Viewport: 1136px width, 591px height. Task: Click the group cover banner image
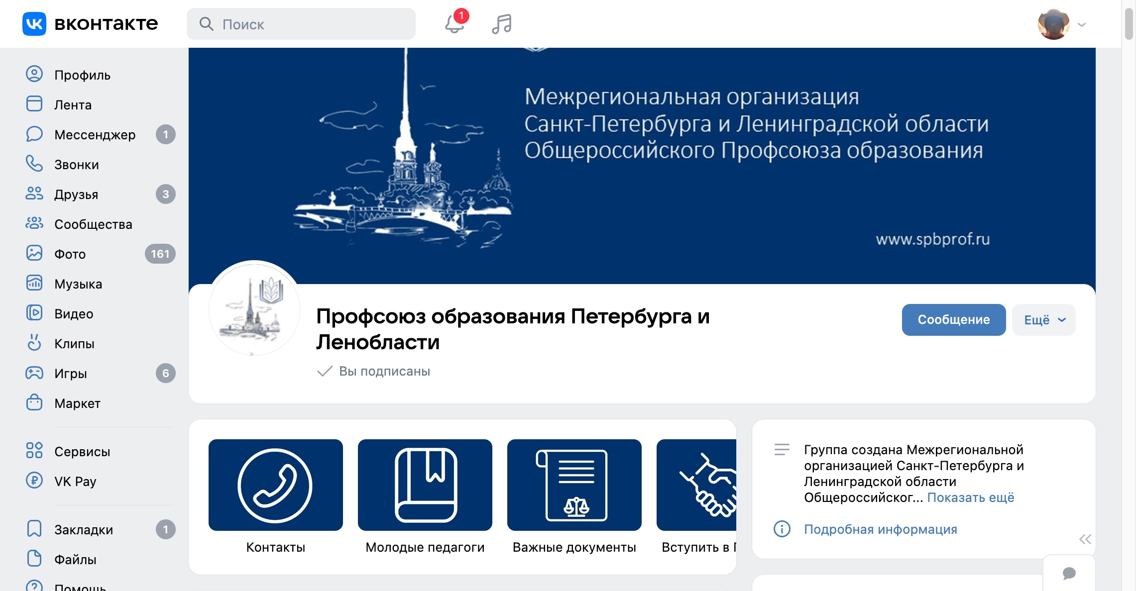click(642, 166)
